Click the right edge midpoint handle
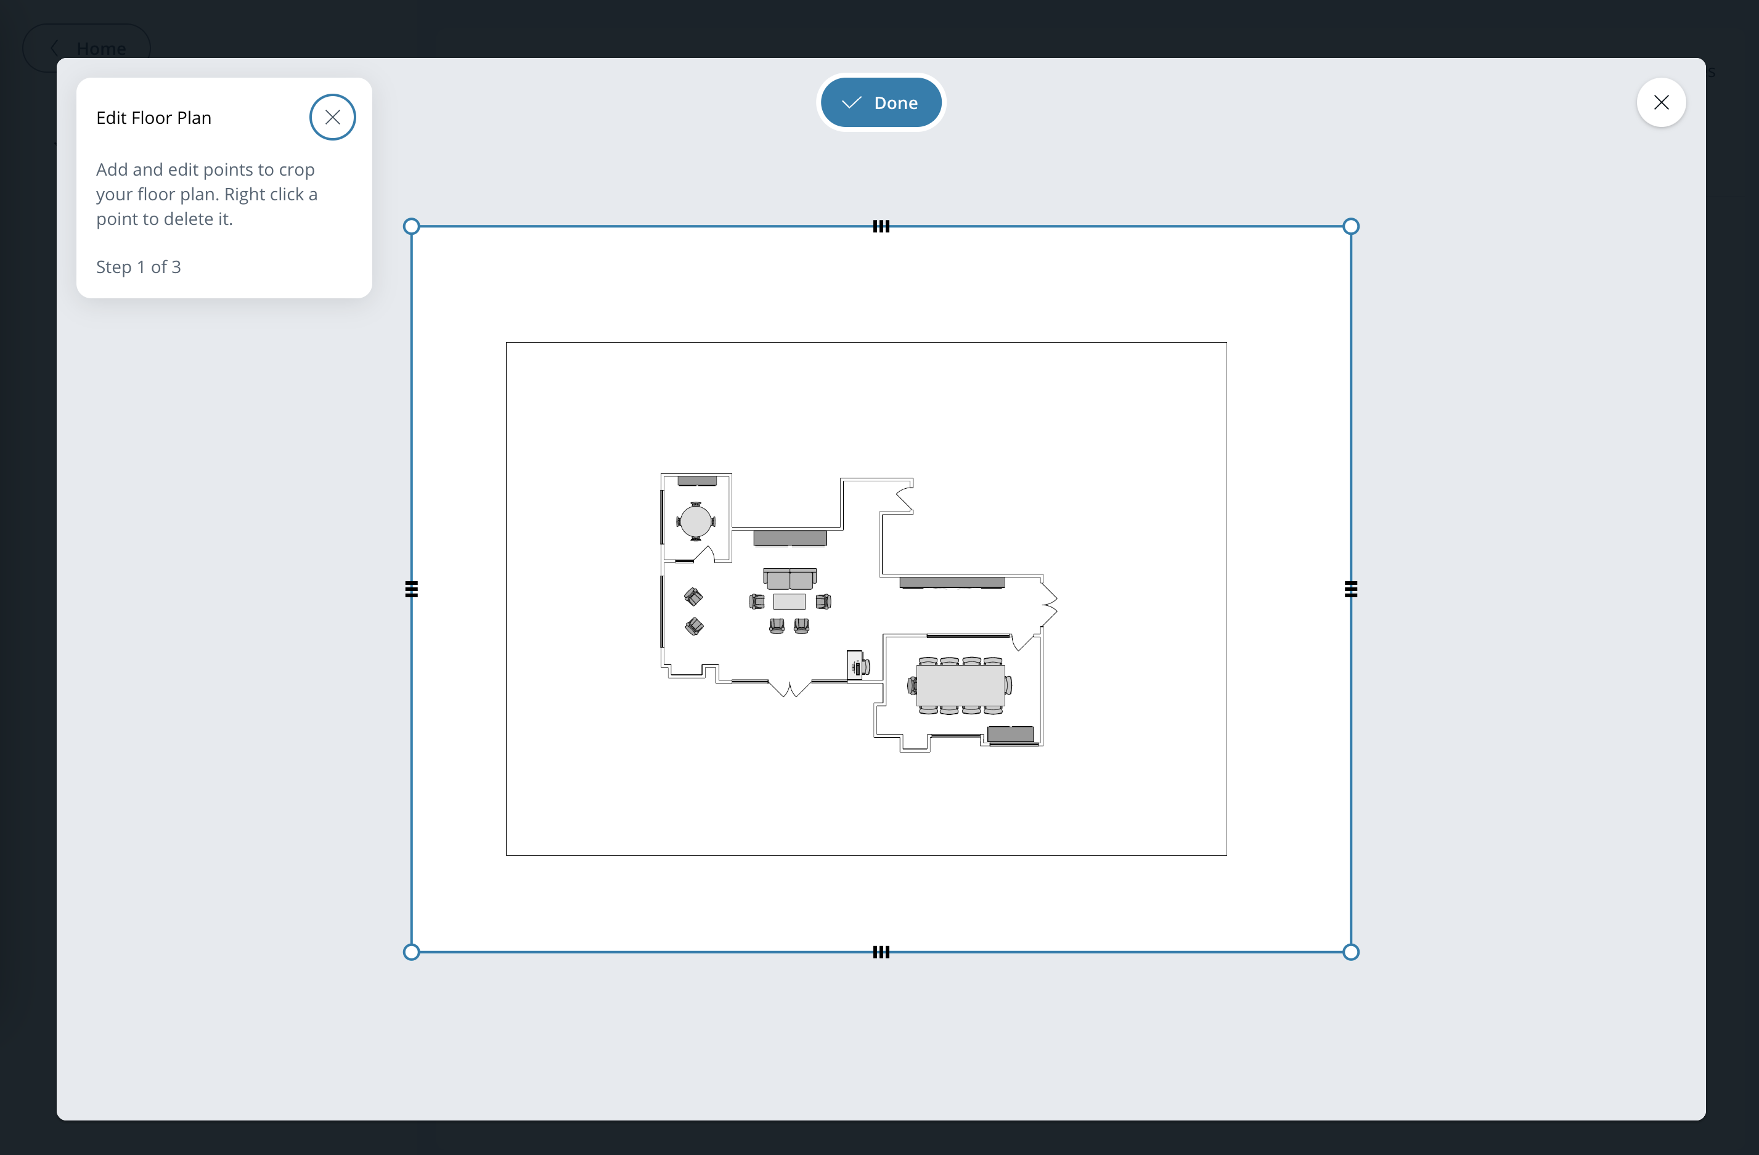 pos(1350,589)
